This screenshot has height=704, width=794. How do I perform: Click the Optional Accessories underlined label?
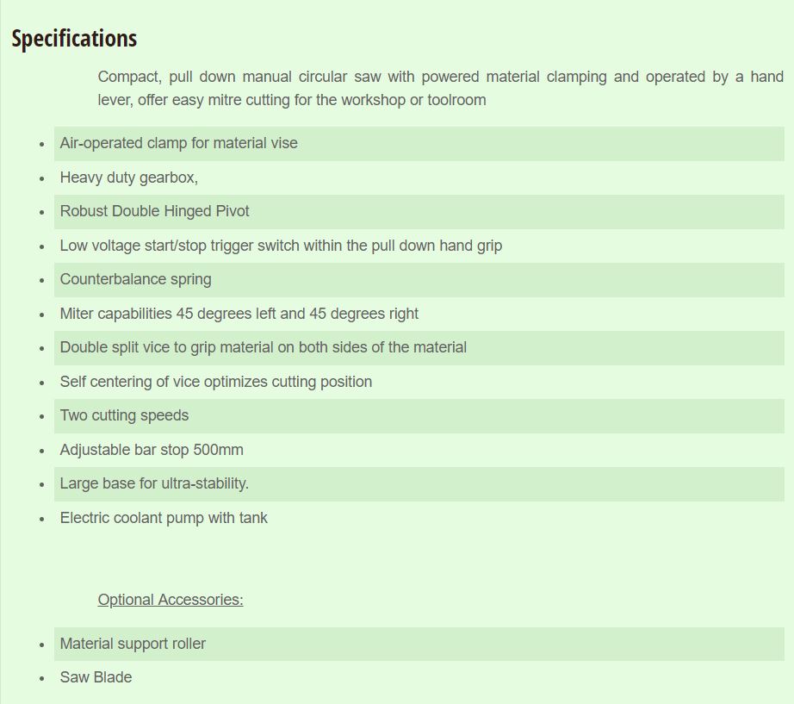(x=171, y=600)
